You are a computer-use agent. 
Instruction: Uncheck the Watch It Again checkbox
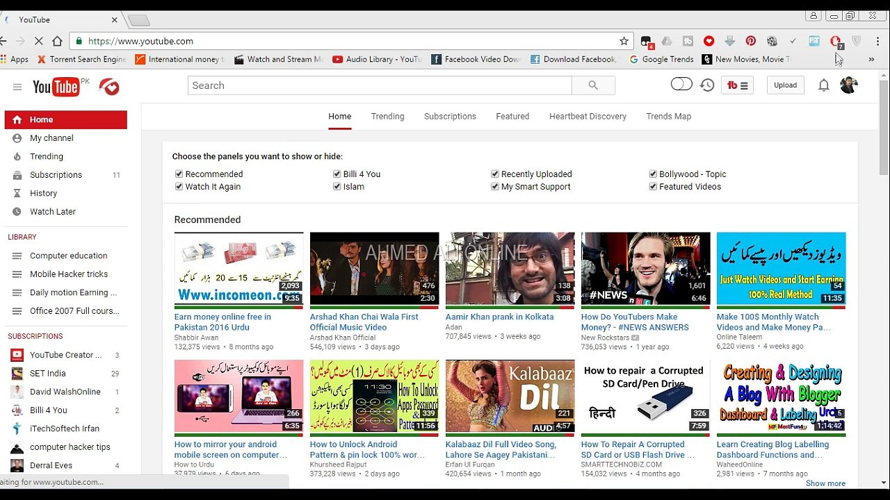(x=179, y=187)
